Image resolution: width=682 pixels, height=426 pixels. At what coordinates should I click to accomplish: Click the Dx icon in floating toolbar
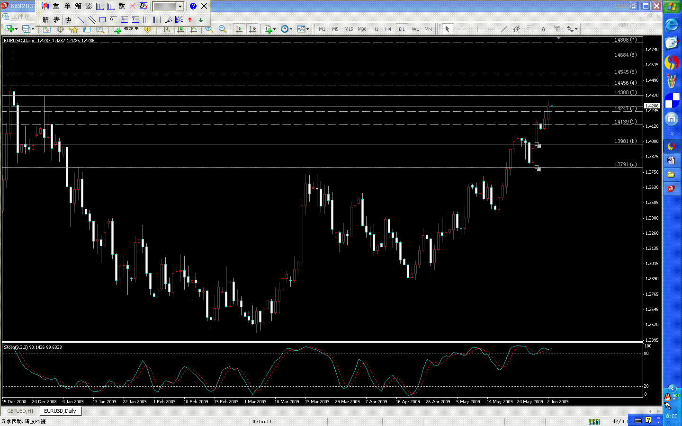[x=144, y=6]
